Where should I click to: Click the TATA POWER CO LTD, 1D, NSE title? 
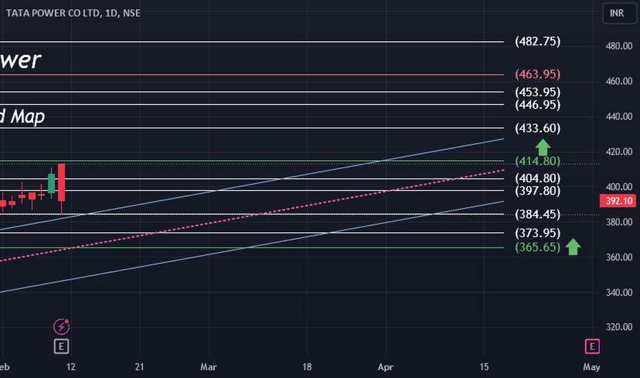coord(73,13)
